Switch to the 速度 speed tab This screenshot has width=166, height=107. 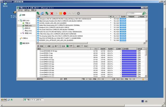tap(77, 46)
